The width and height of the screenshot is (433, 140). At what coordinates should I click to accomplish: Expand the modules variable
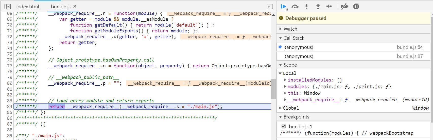tap(285, 86)
